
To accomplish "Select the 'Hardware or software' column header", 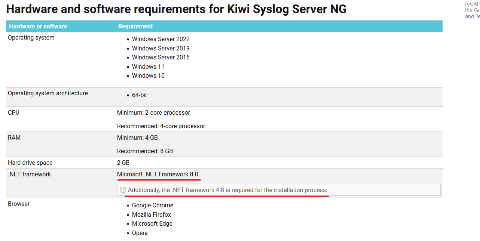I will [38, 26].
